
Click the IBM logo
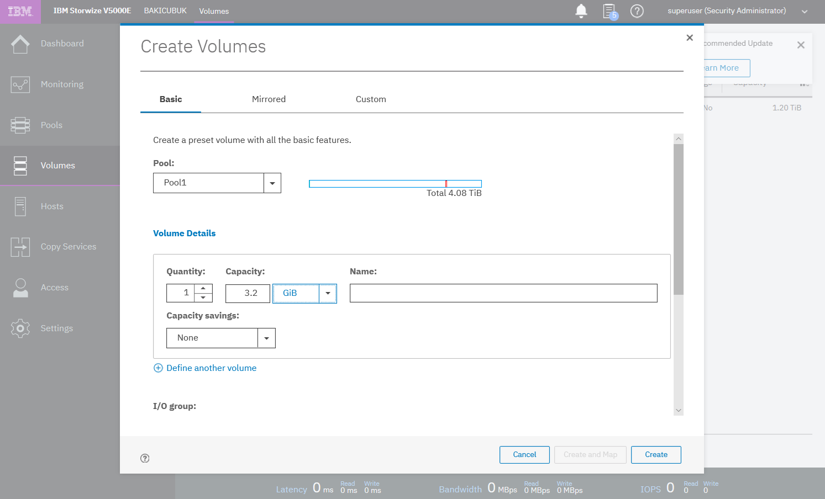(x=20, y=11)
